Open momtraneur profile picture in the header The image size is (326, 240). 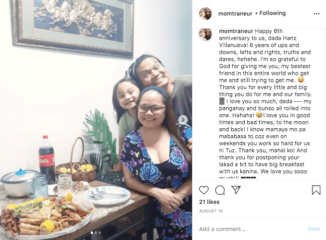point(206,14)
